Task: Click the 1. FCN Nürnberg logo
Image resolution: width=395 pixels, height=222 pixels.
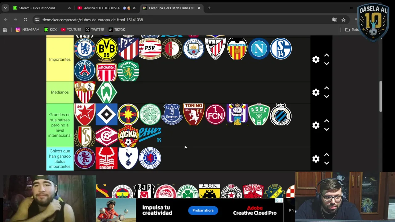Action: tap(215, 114)
